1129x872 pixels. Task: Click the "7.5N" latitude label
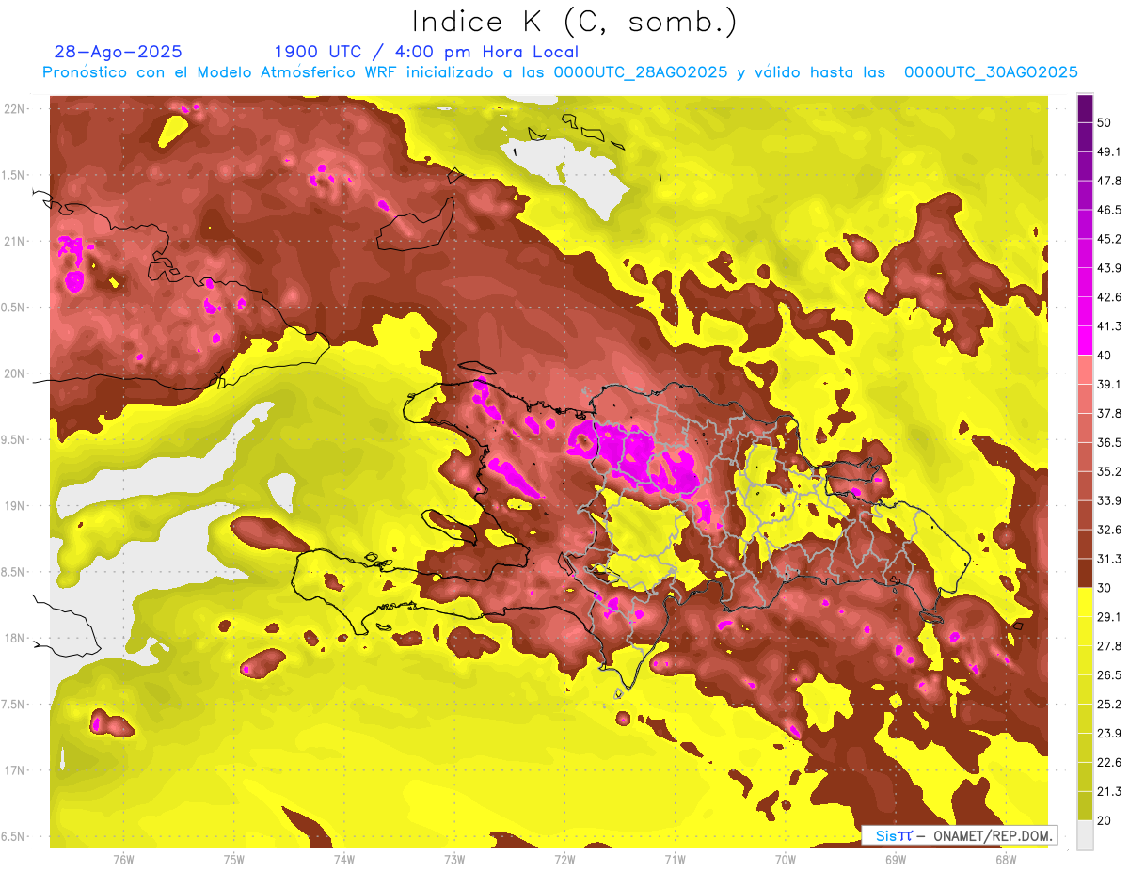tap(14, 705)
